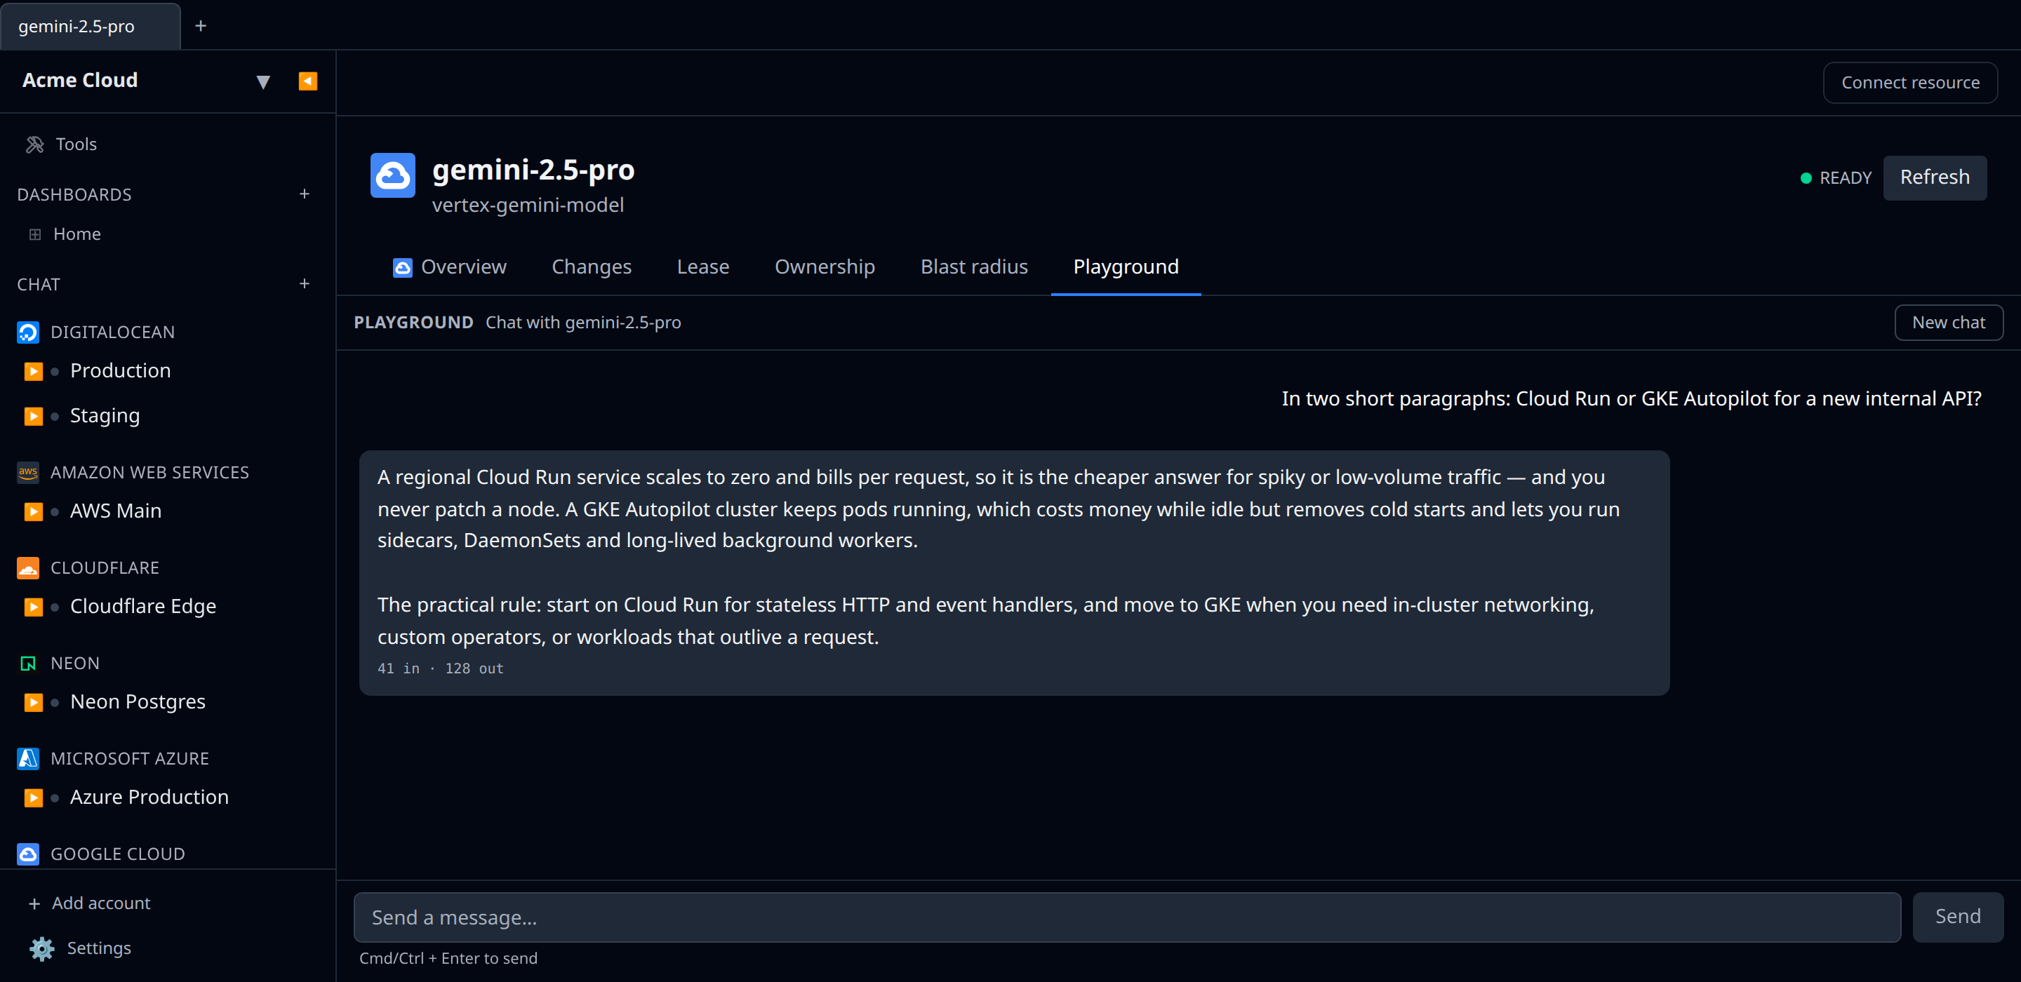Screen dimensions: 2021x982
Task: Start a new chat via CHAT plus icon
Action: 305,284
